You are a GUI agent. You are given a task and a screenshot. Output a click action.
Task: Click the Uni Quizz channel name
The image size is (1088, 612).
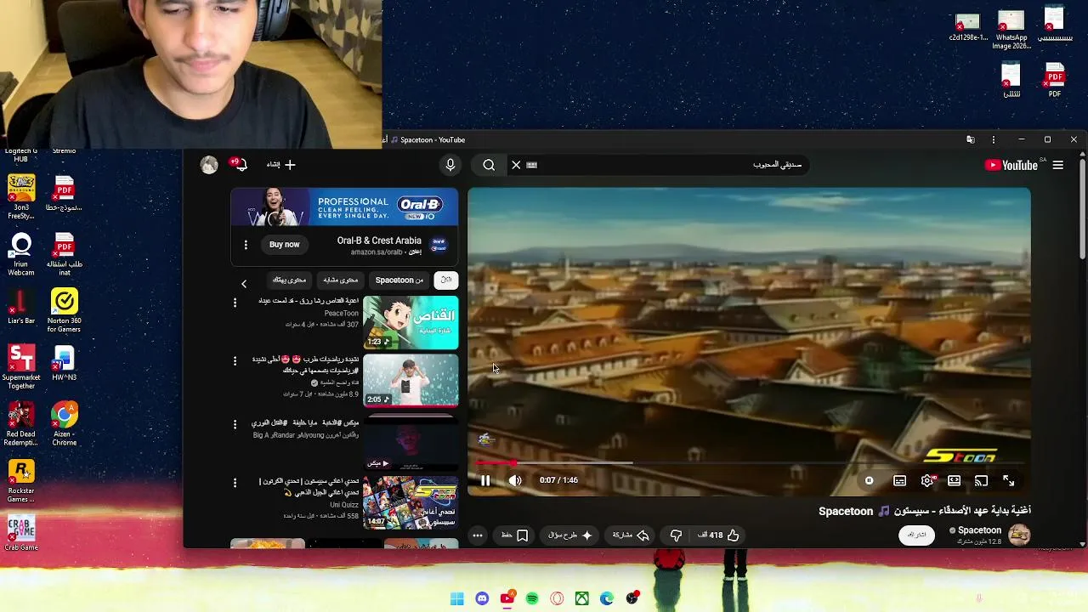(344, 505)
